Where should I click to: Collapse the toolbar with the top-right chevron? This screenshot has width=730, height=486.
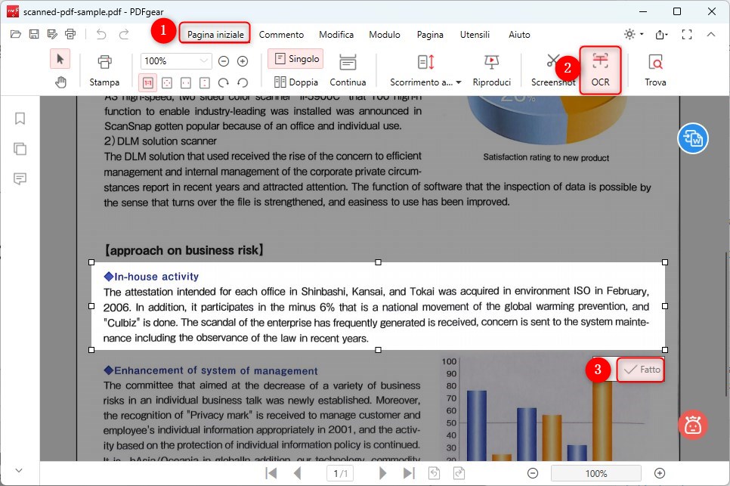711,34
